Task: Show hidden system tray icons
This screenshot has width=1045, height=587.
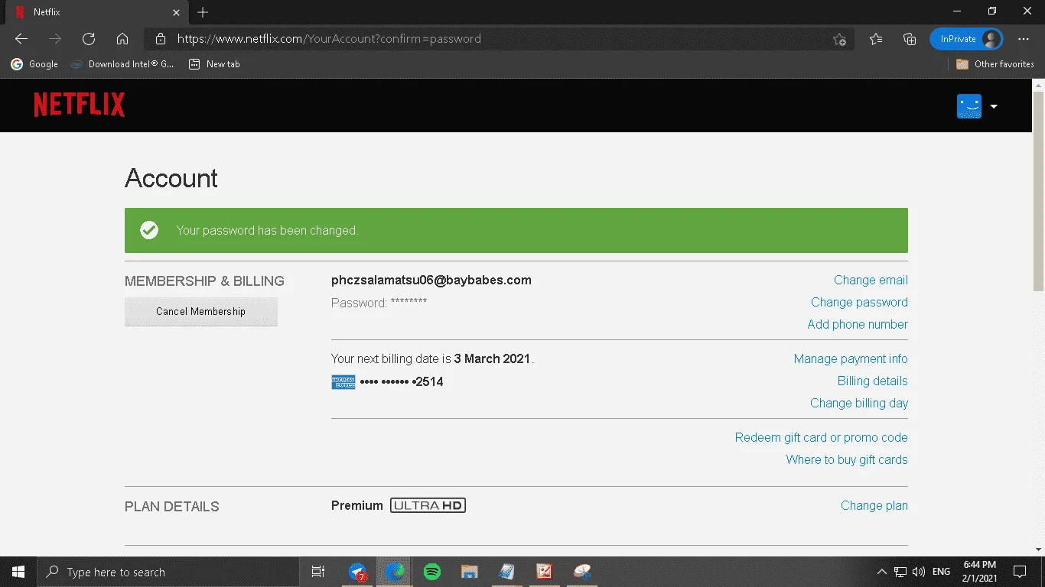Action: (x=881, y=572)
